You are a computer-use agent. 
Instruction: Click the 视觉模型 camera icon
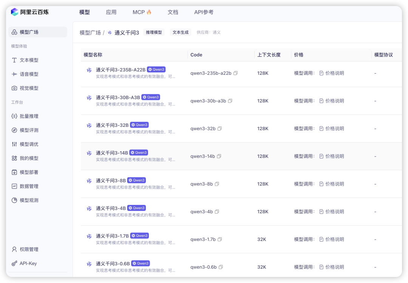tap(14, 88)
